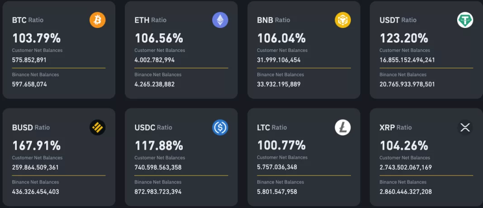The height and width of the screenshot is (208, 483).
Task: Click the USDT ratio value 123.20%
Action: tap(404, 38)
